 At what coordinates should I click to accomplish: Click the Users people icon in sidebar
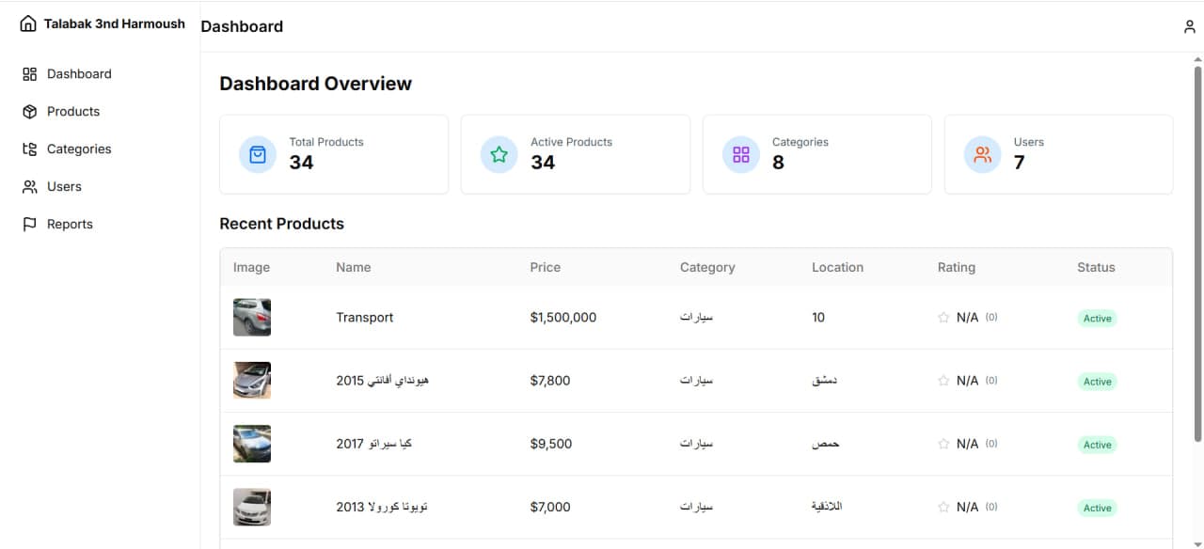coord(29,186)
